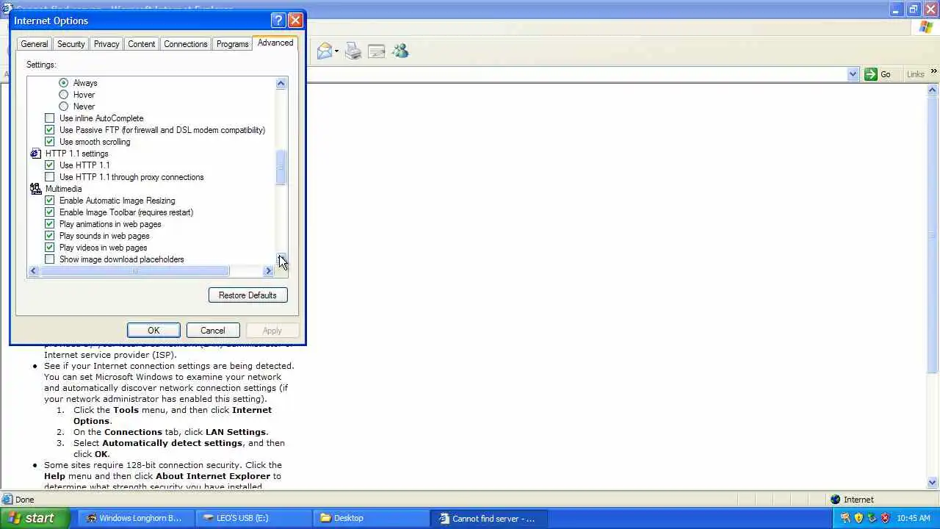
Task: Toggle Play videos in web pages checkbox
Action: pos(50,248)
